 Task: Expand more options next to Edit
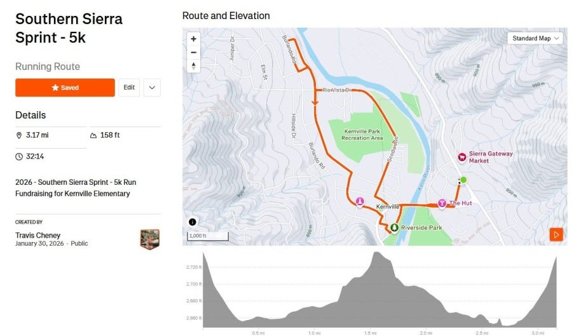tap(152, 88)
